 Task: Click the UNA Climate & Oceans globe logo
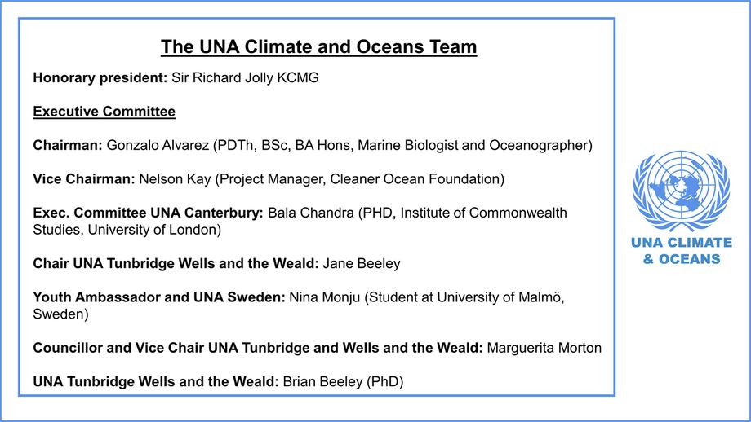tap(681, 191)
